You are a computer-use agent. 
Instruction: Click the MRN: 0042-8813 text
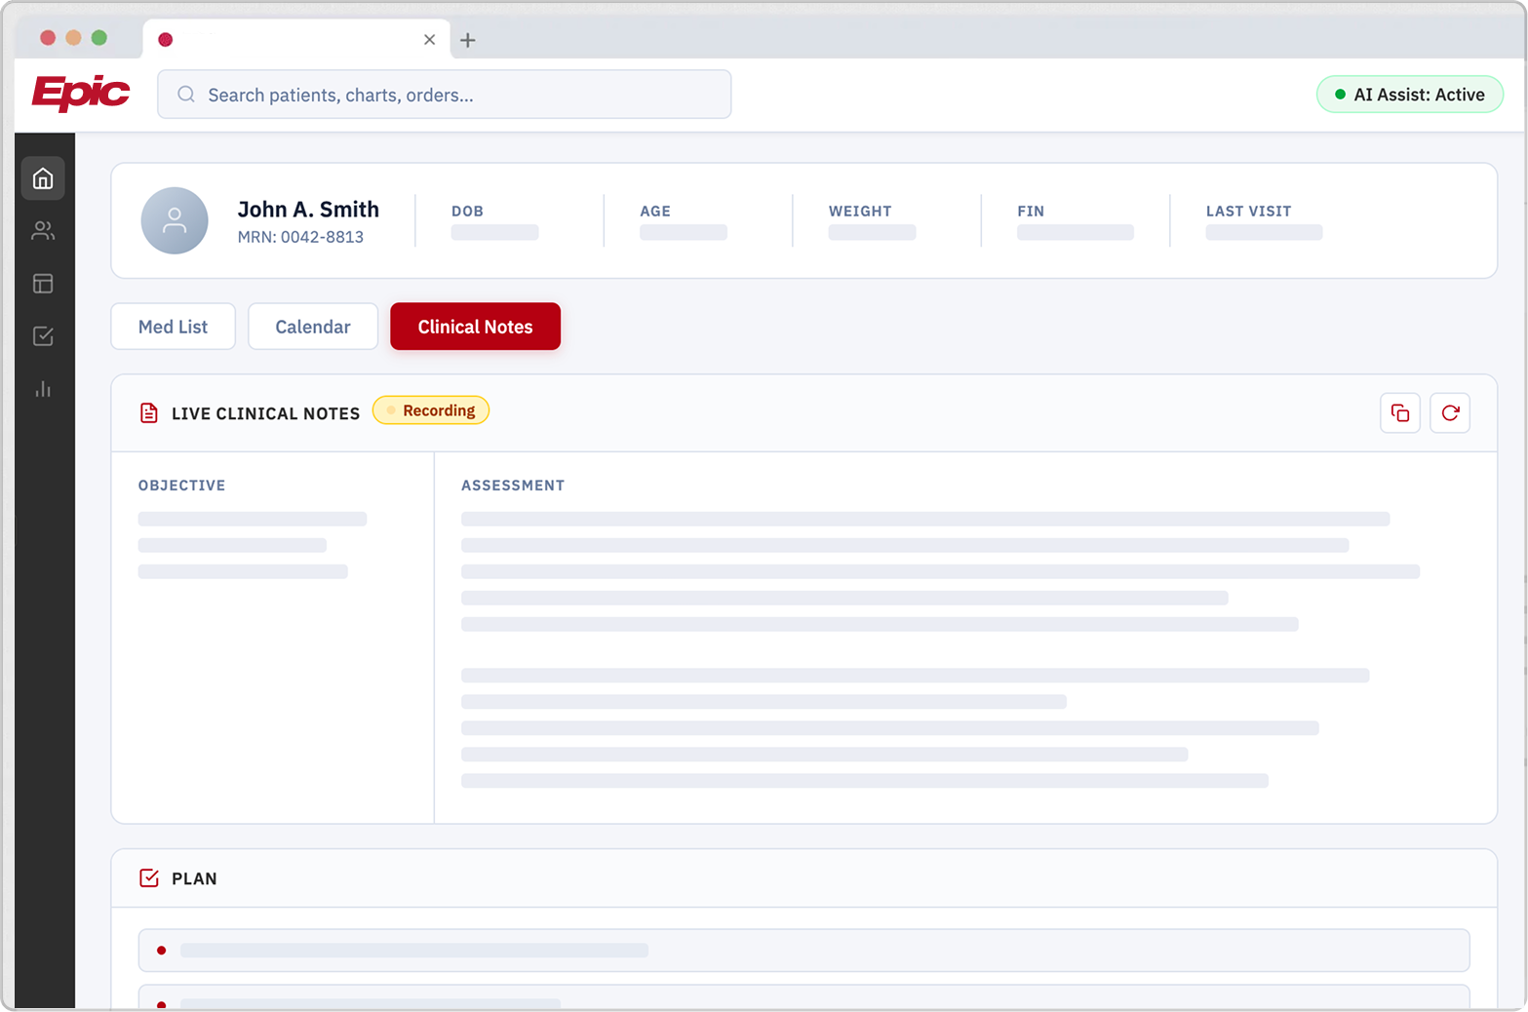[300, 237]
